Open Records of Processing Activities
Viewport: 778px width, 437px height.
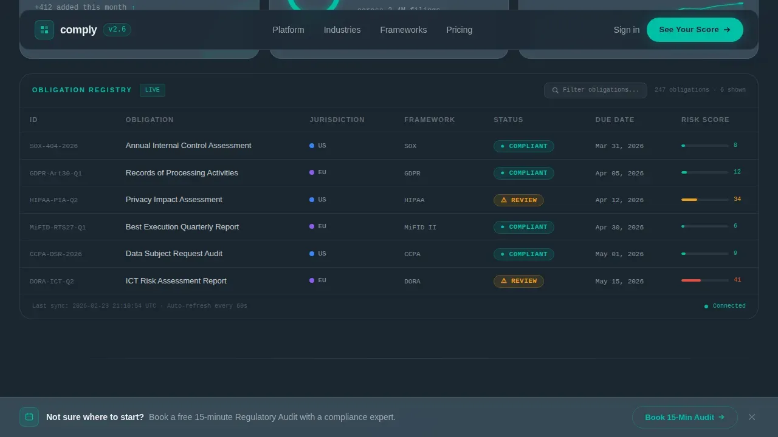coord(182,173)
